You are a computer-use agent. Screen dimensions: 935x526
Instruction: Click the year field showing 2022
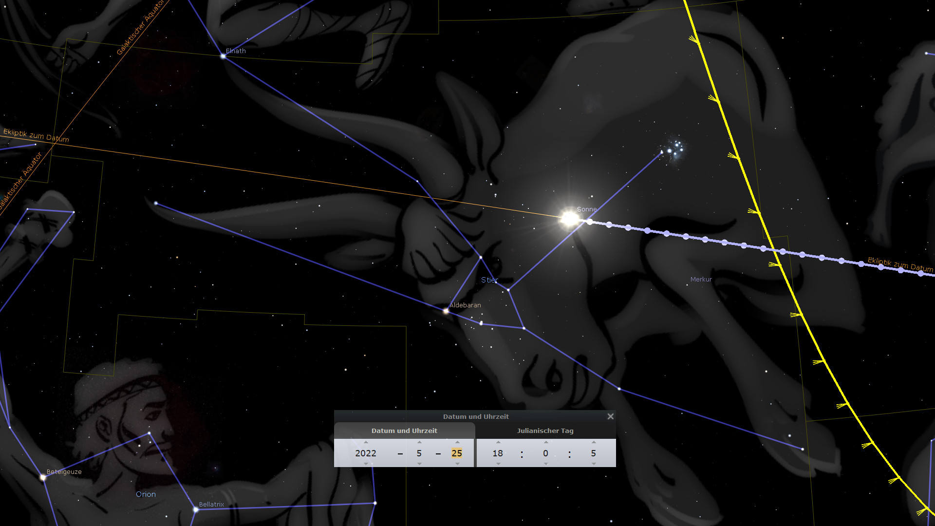click(x=366, y=453)
